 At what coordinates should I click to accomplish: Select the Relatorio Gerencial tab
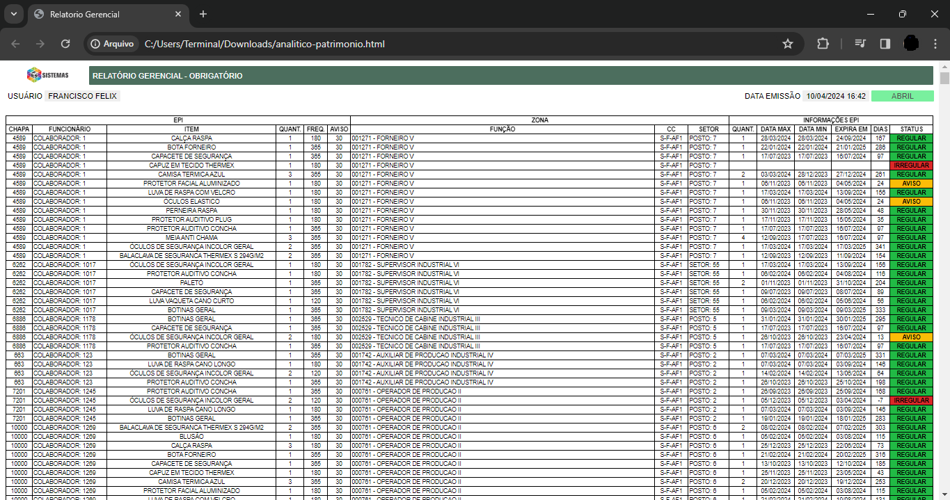pyautogui.click(x=104, y=14)
